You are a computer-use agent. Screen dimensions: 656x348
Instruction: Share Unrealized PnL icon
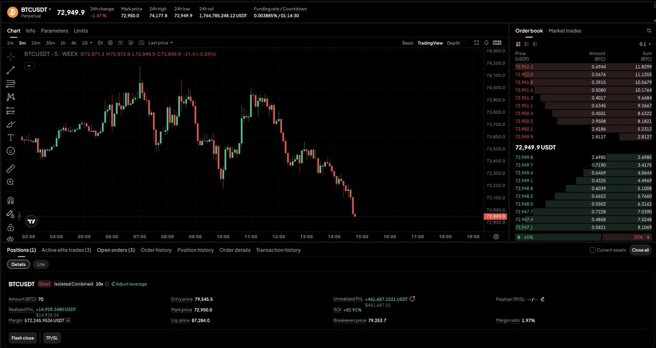coord(412,298)
